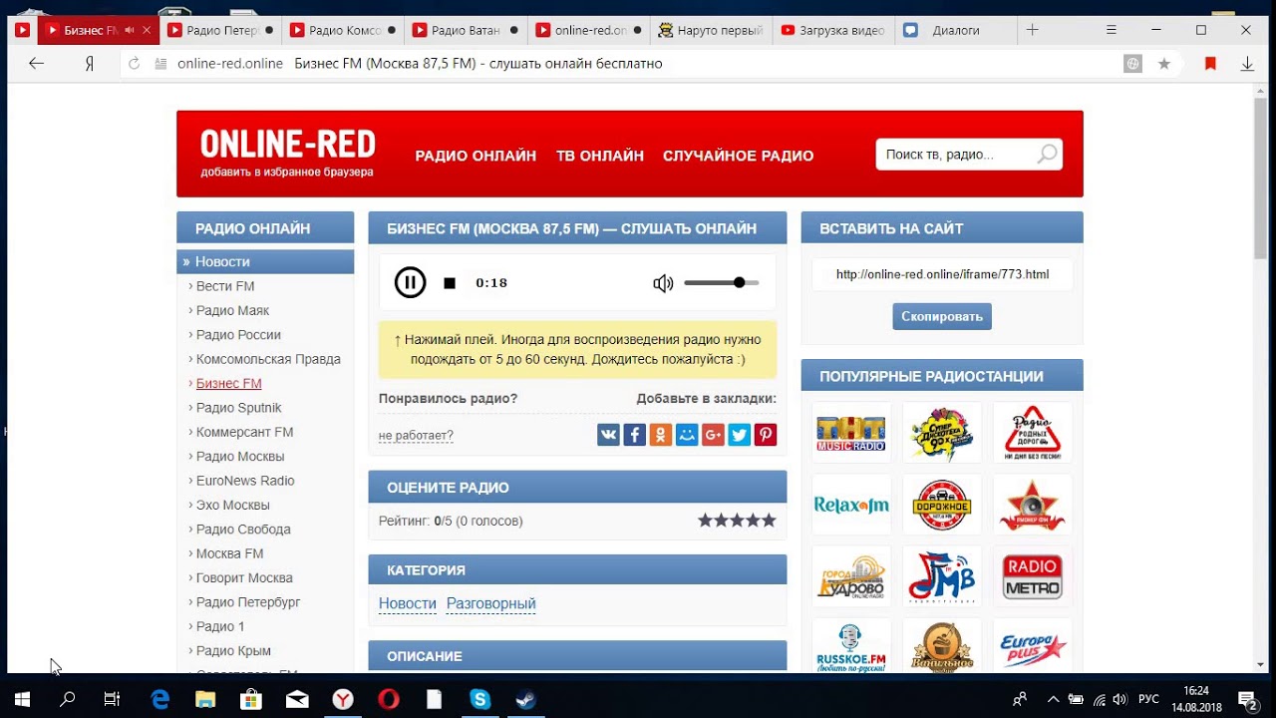Open Радио Свобода in the sidebar
Screen dimensions: 1276x718
click(x=243, y=530)
